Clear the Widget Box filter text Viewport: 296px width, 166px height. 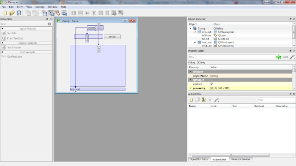pyautogui.click(x=49, y=24)
